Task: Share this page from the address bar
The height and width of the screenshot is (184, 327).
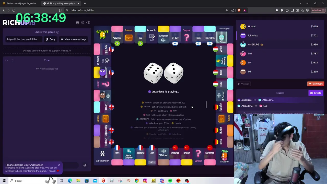Action: (233, 10)
